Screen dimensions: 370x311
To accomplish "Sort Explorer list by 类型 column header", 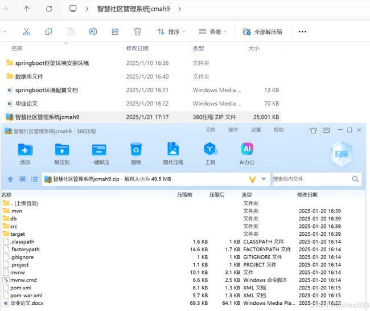I will [198, 48].
